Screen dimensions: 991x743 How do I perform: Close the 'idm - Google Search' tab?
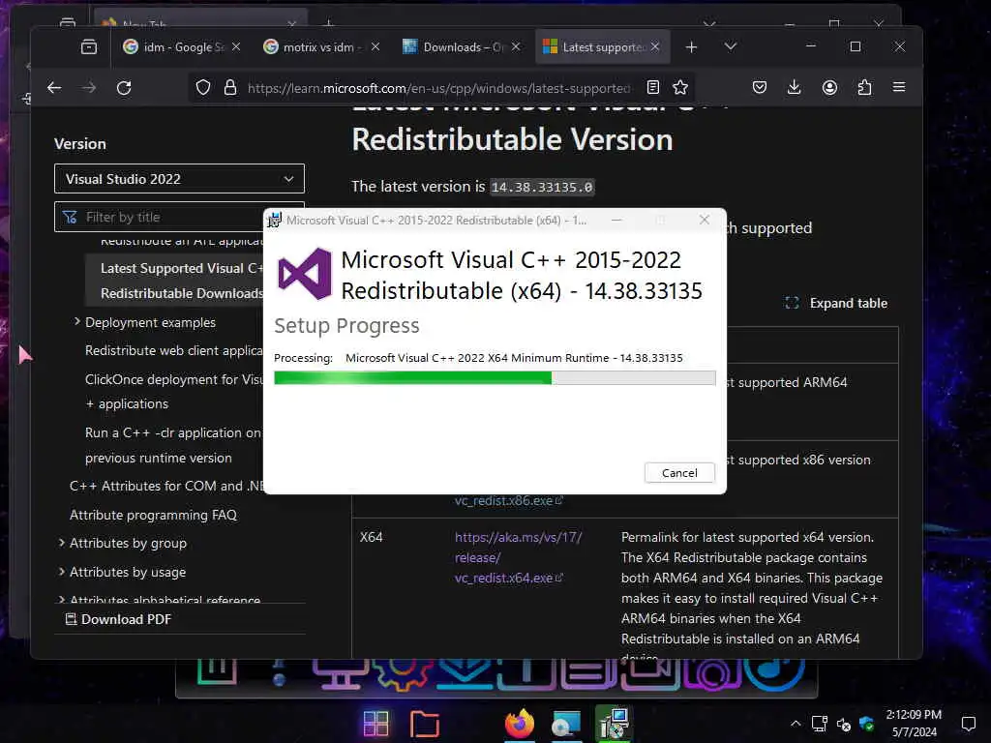pos(236,46)
